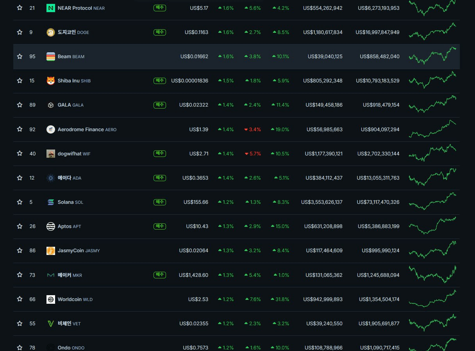
Task: Click the Dogecoin (DOGE) coin logo
Action: (51, 32)
